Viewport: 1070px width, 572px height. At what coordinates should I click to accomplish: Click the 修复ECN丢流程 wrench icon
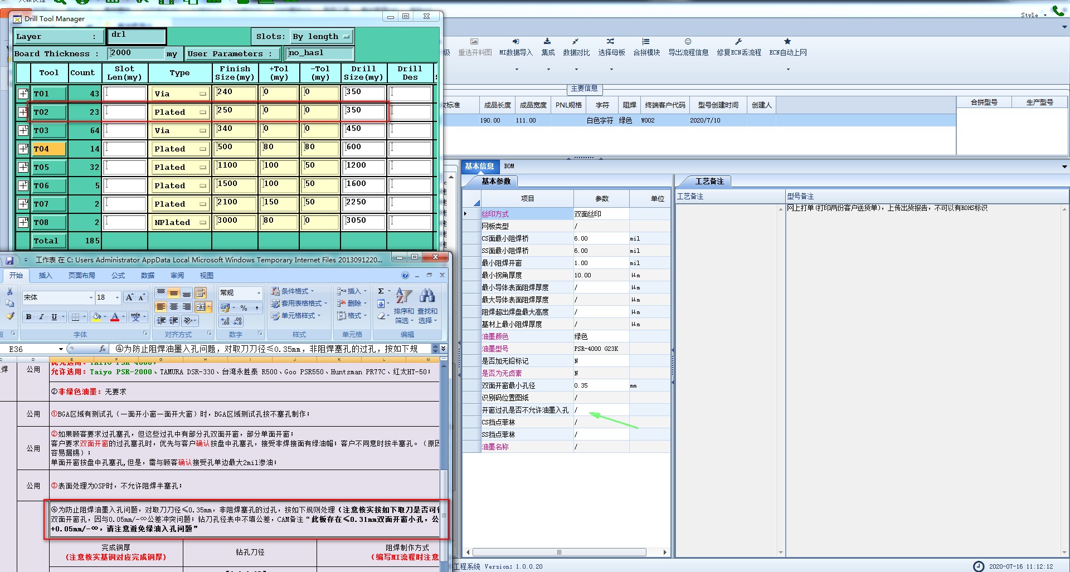738,42
